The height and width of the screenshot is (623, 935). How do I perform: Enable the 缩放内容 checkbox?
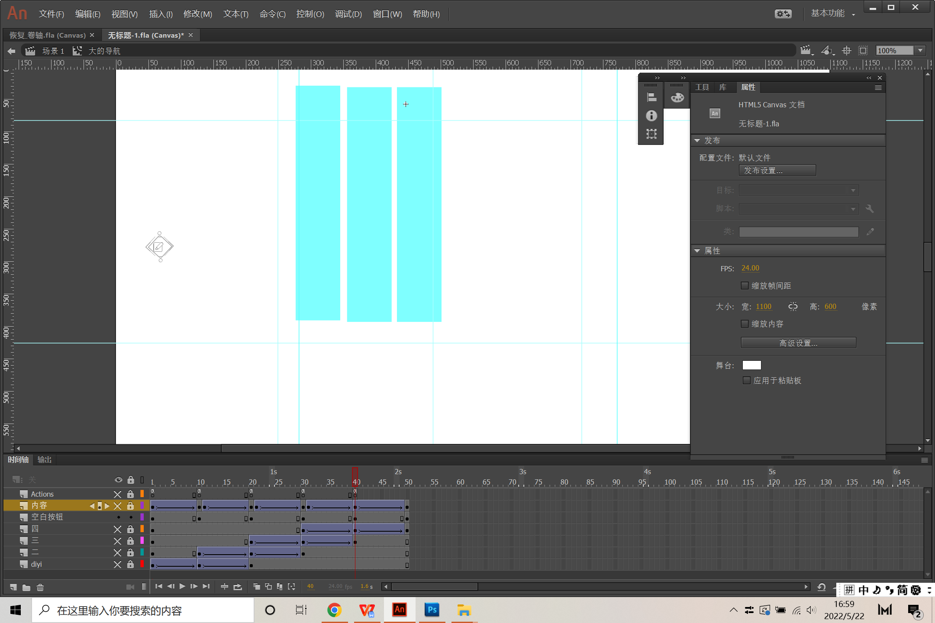[x=745, y=324]
